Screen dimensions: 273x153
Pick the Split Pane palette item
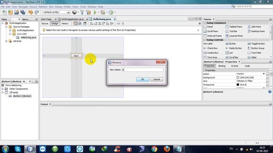pyautogui.click(x=254, y=27)
